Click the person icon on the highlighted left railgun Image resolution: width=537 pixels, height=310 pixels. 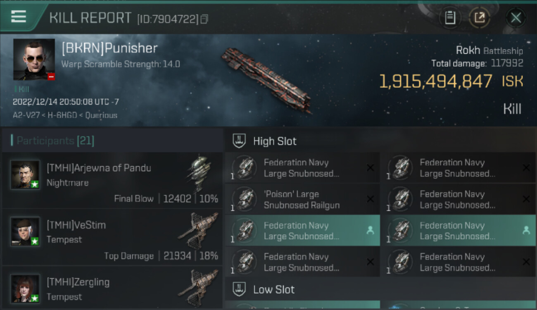pos(370,231)
